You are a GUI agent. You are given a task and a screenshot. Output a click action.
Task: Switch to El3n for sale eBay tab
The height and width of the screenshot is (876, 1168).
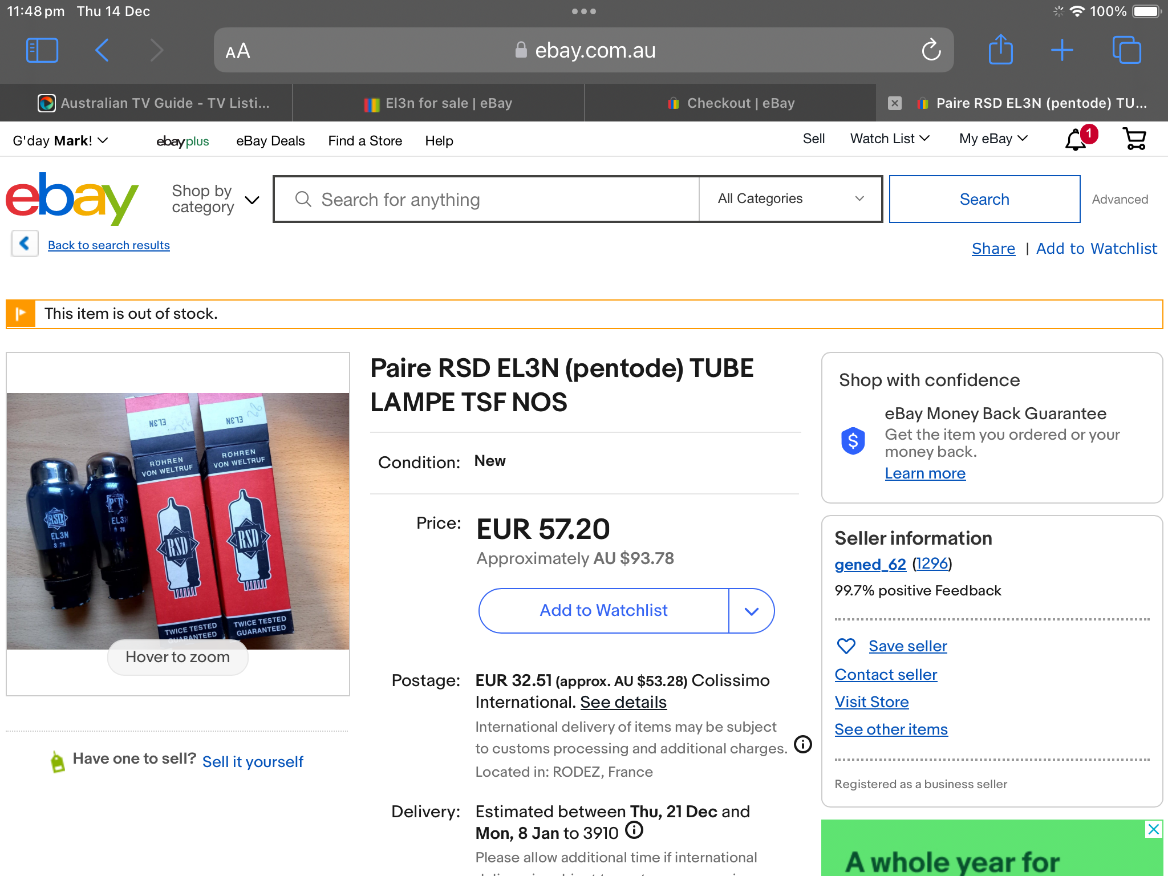[x=438, y=103]
